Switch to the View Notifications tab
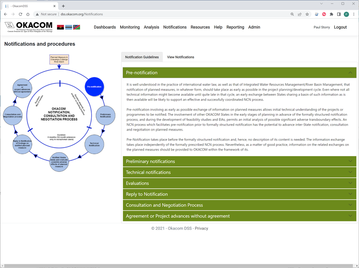359x268 pixels. click(x=181, y=57)
